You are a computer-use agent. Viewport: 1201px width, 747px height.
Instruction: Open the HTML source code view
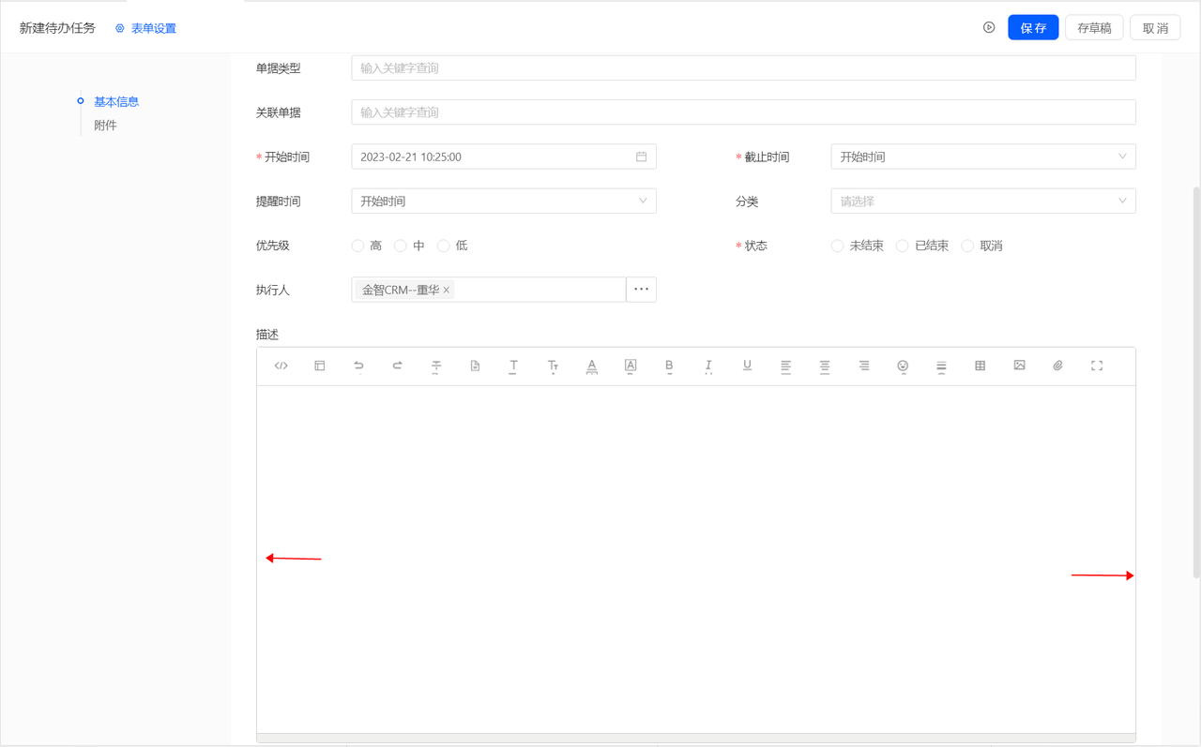click(x=281, y=366)
